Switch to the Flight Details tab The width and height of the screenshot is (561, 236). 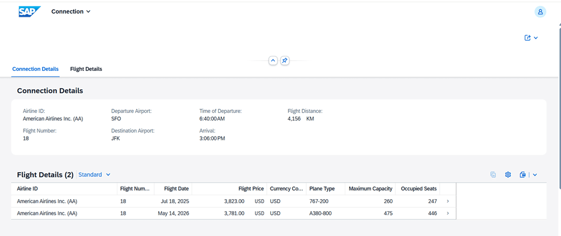(86, 69)
